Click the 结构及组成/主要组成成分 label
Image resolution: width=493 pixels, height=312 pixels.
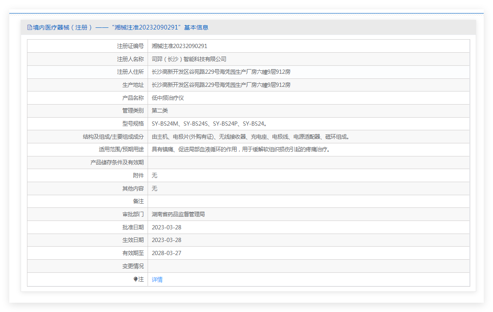click(x=113, y=137)
